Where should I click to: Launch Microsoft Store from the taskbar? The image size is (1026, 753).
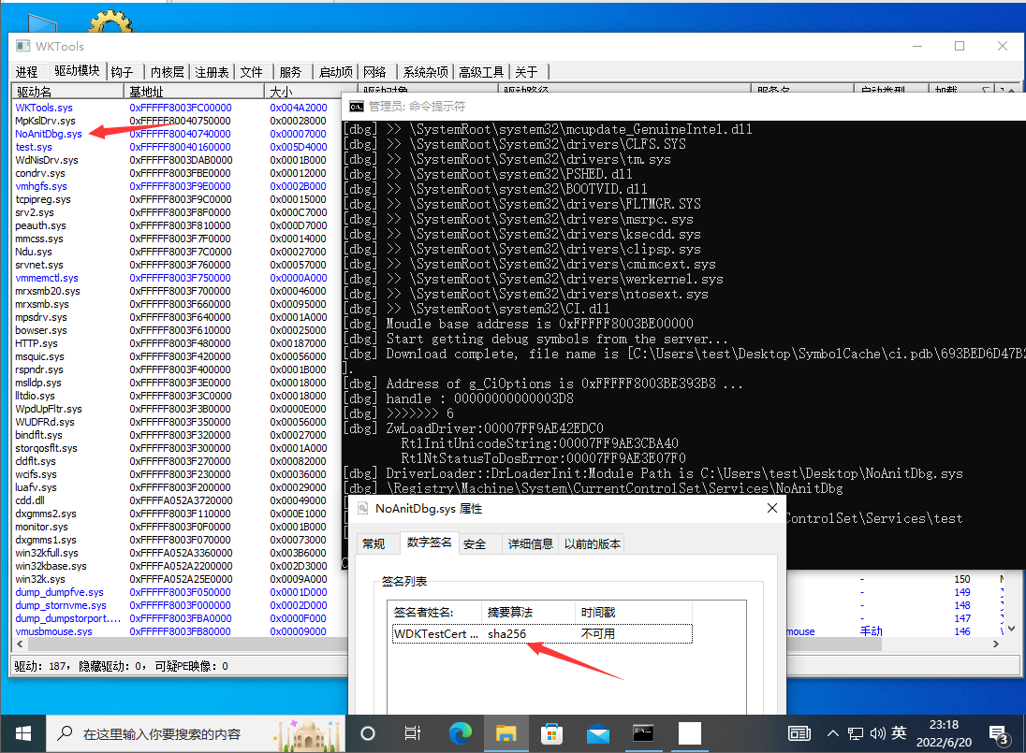tap(551, 732)
